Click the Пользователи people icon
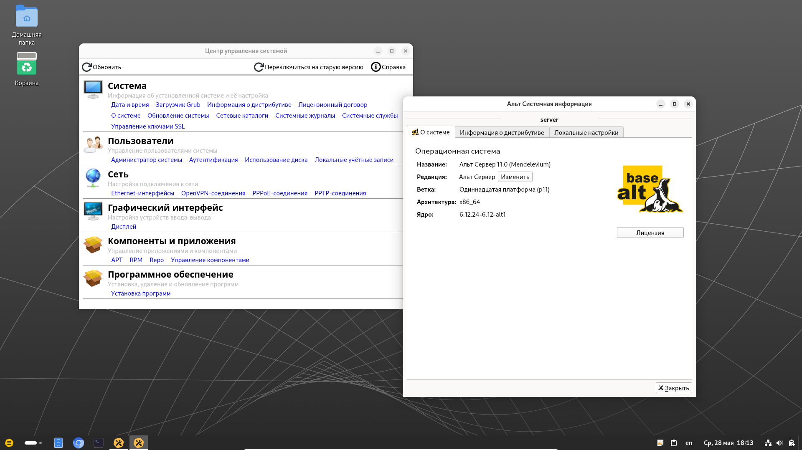802x450 pixels. point(93,144)
